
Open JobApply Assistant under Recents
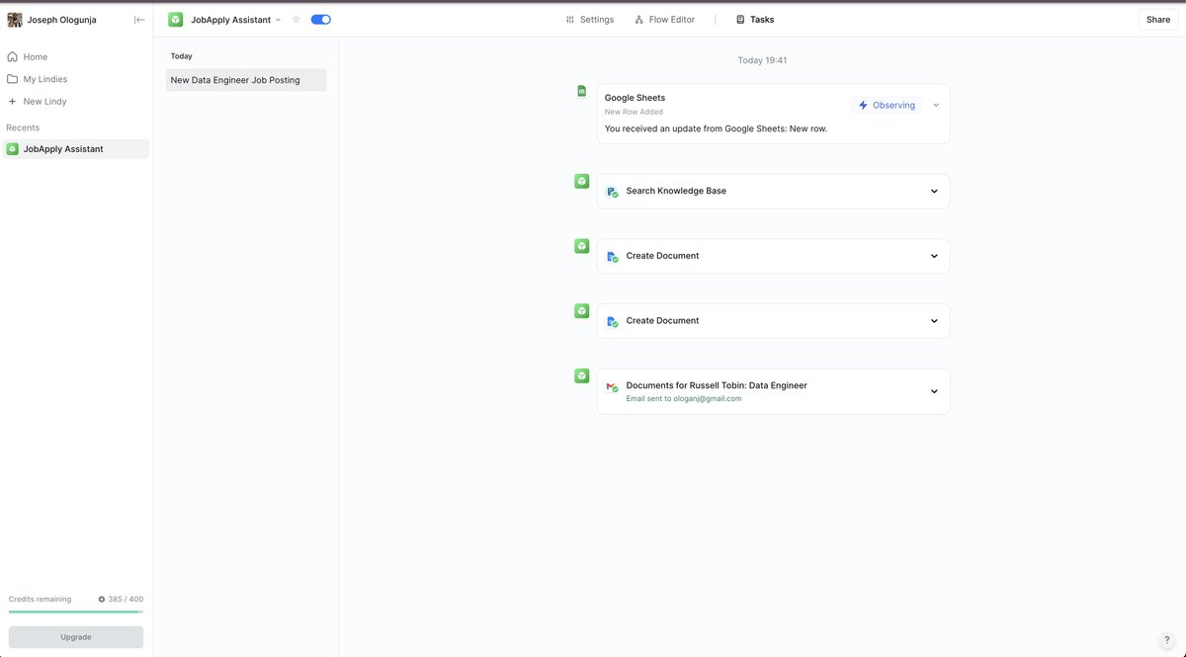click(76, 149)
